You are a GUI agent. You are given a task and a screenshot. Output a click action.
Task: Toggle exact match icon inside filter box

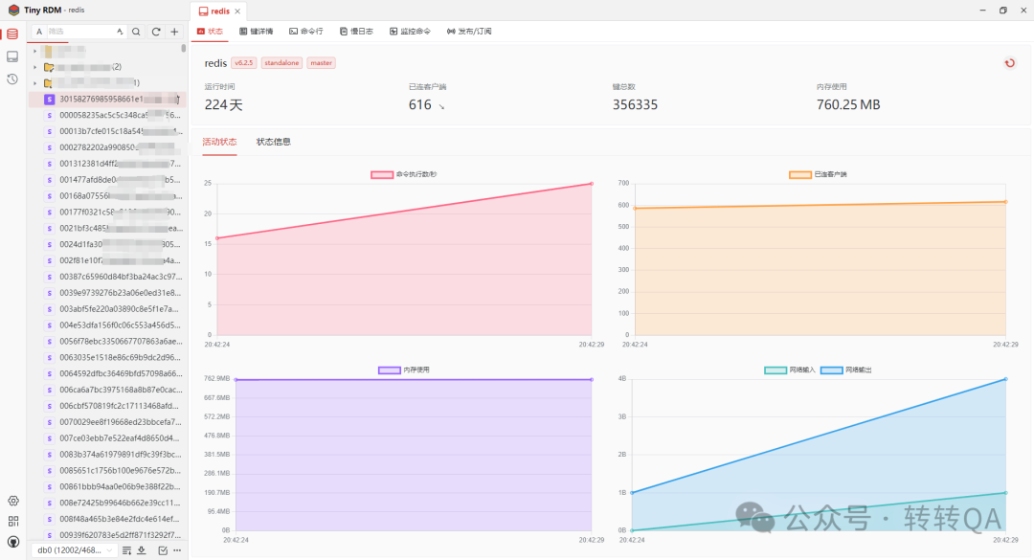click(x=120, y=32)
